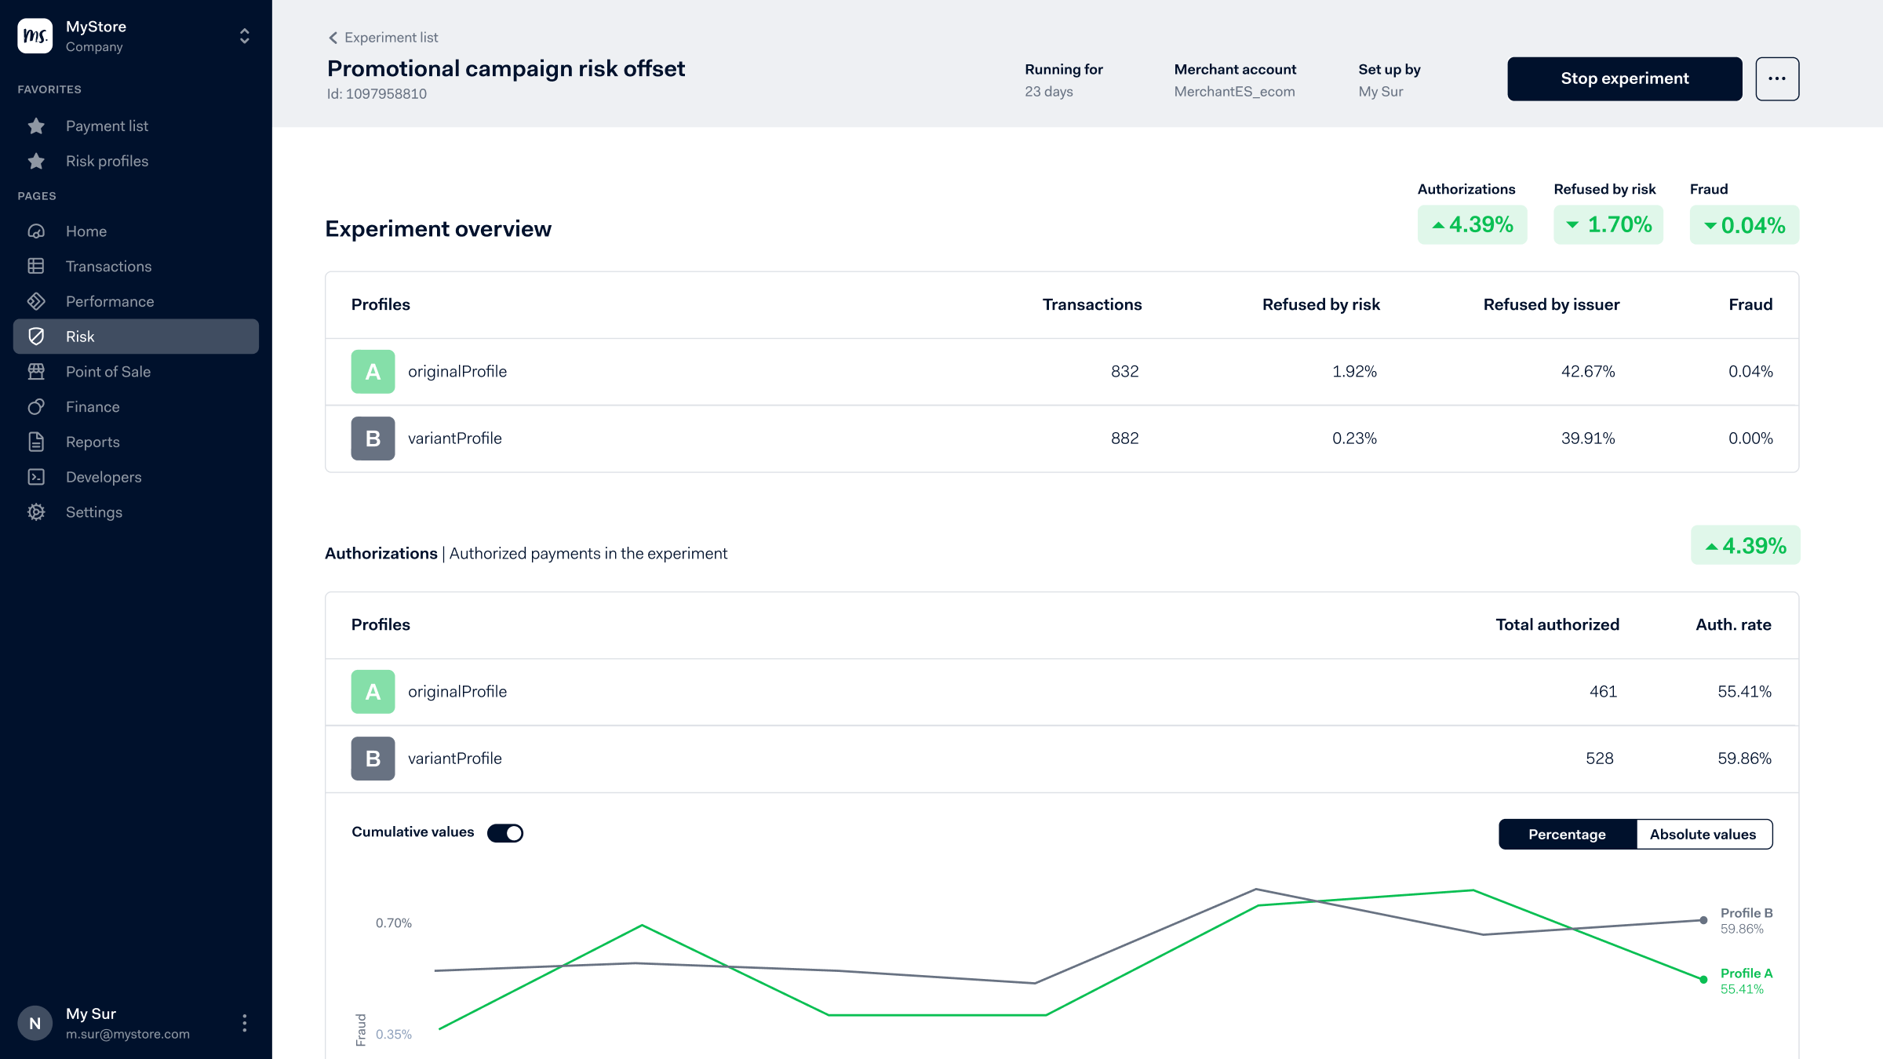Open the Finance icon in sidebar
Image resolution: width=1883 pixels, height=1059 pixels.
tap(36, 406)
